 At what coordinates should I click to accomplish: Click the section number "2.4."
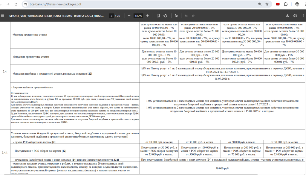[x=5, y=71]
